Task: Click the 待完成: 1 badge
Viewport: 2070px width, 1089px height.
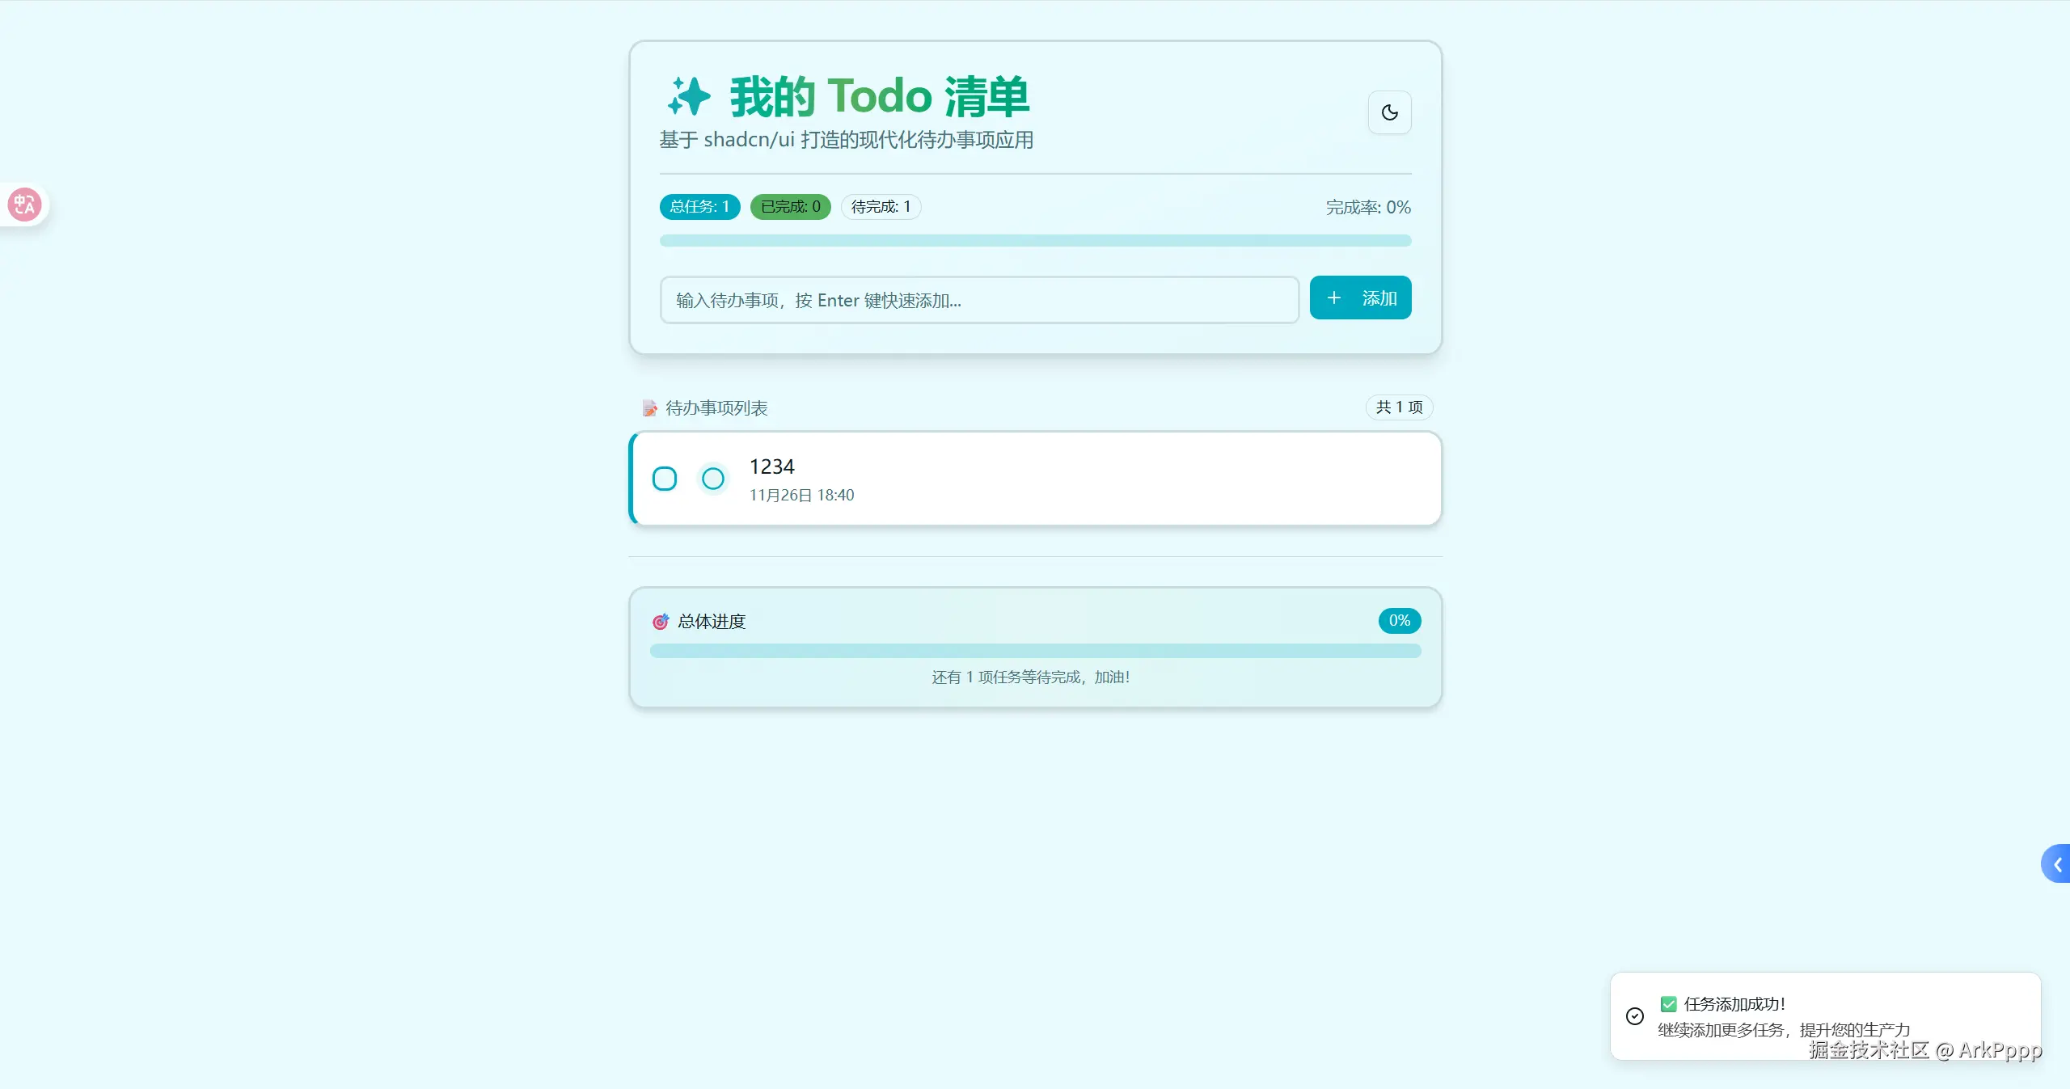Action: (x=881, y=207)
